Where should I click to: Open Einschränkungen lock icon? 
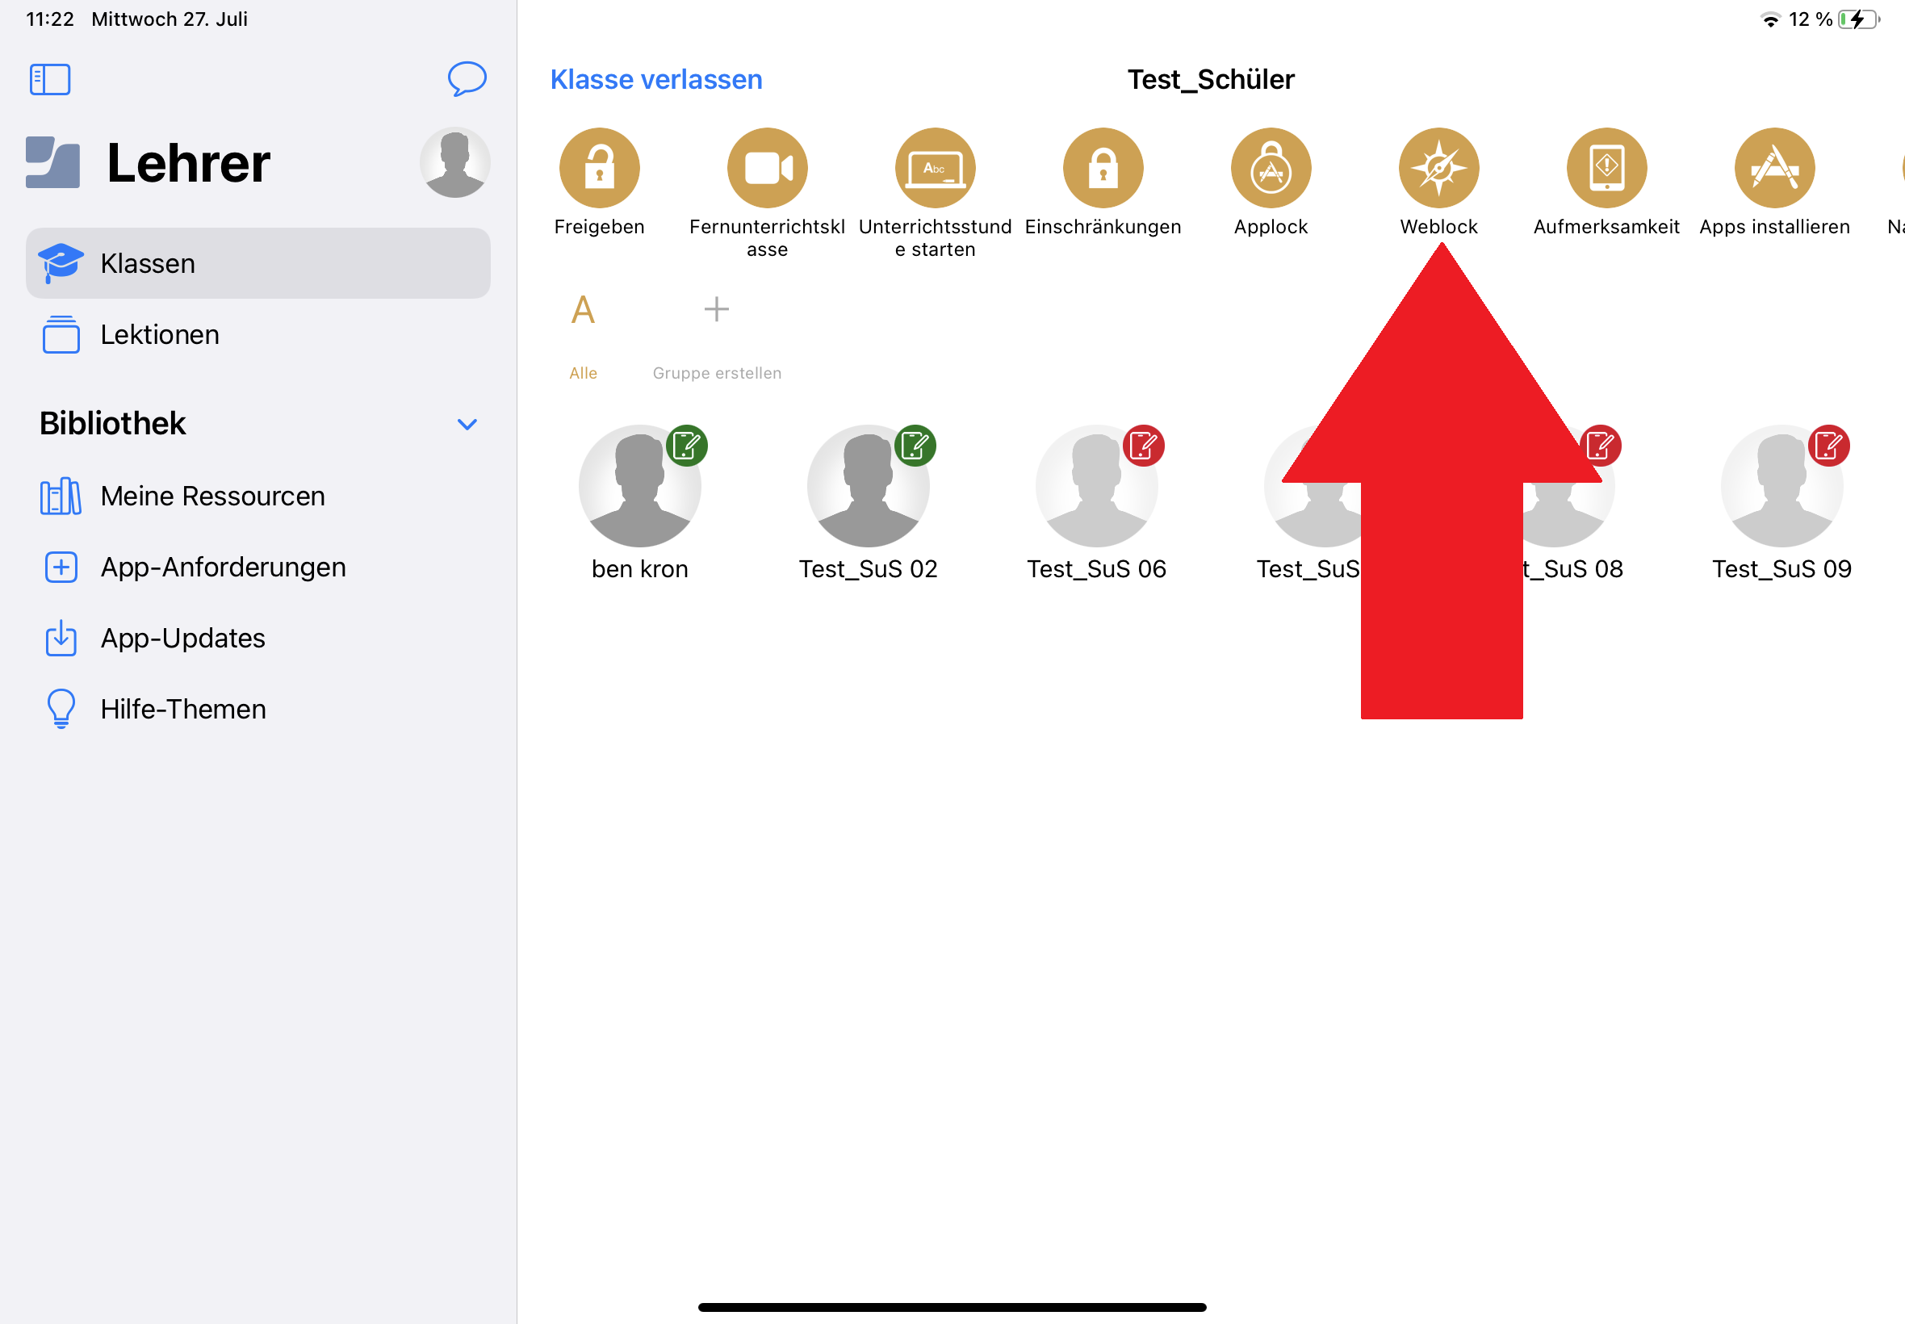1103,169
